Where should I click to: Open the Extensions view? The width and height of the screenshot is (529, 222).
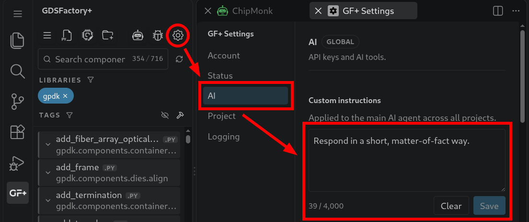click(x=18, y=132)
